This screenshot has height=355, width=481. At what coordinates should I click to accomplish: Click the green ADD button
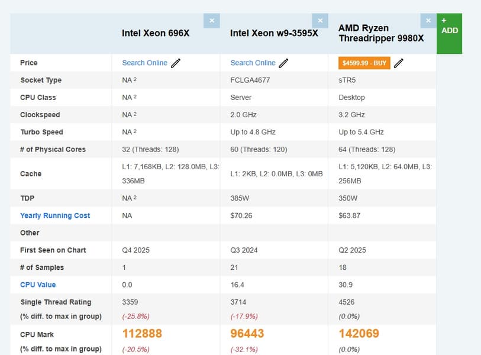click(x=449, y=33)
